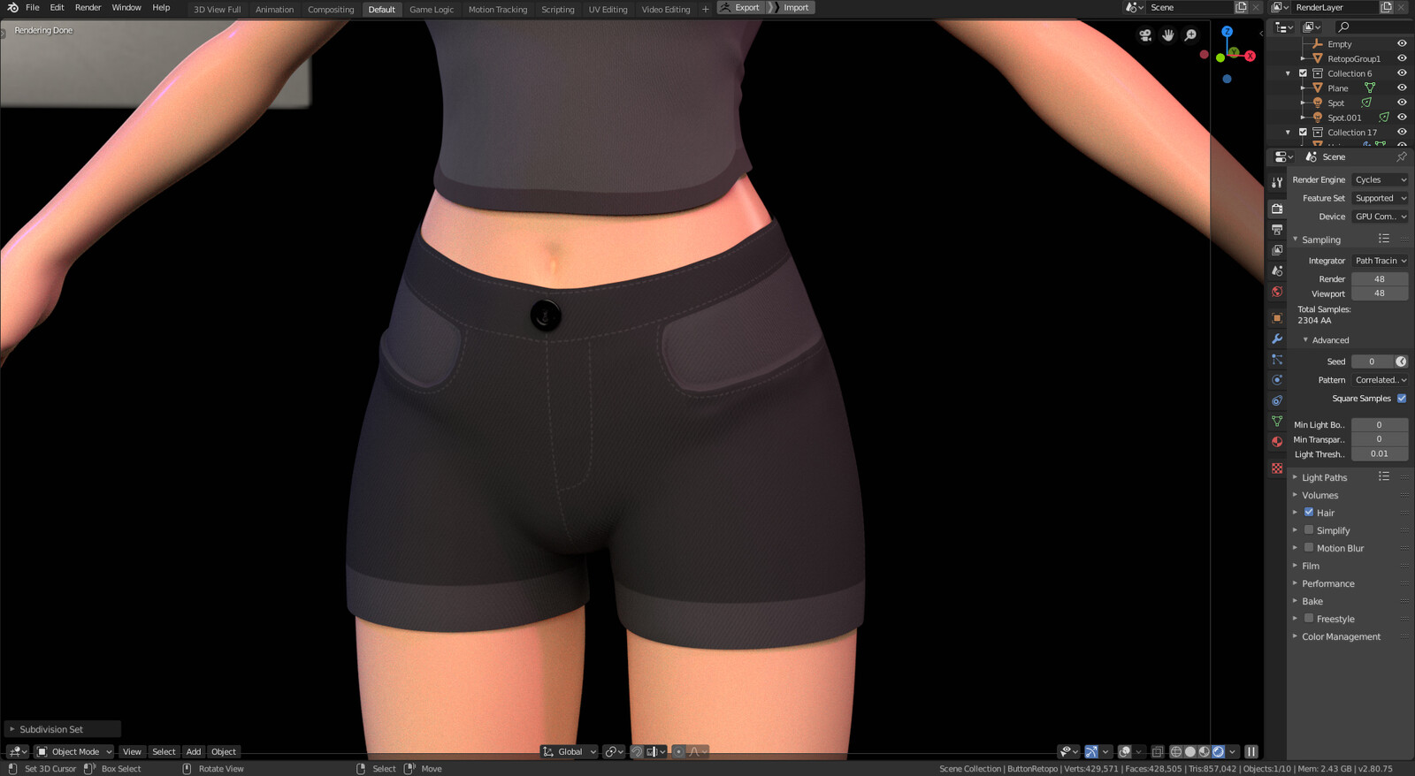Select wireframe viewport shading
The height and width of the screenshot is (776, 1415).
1176,752
